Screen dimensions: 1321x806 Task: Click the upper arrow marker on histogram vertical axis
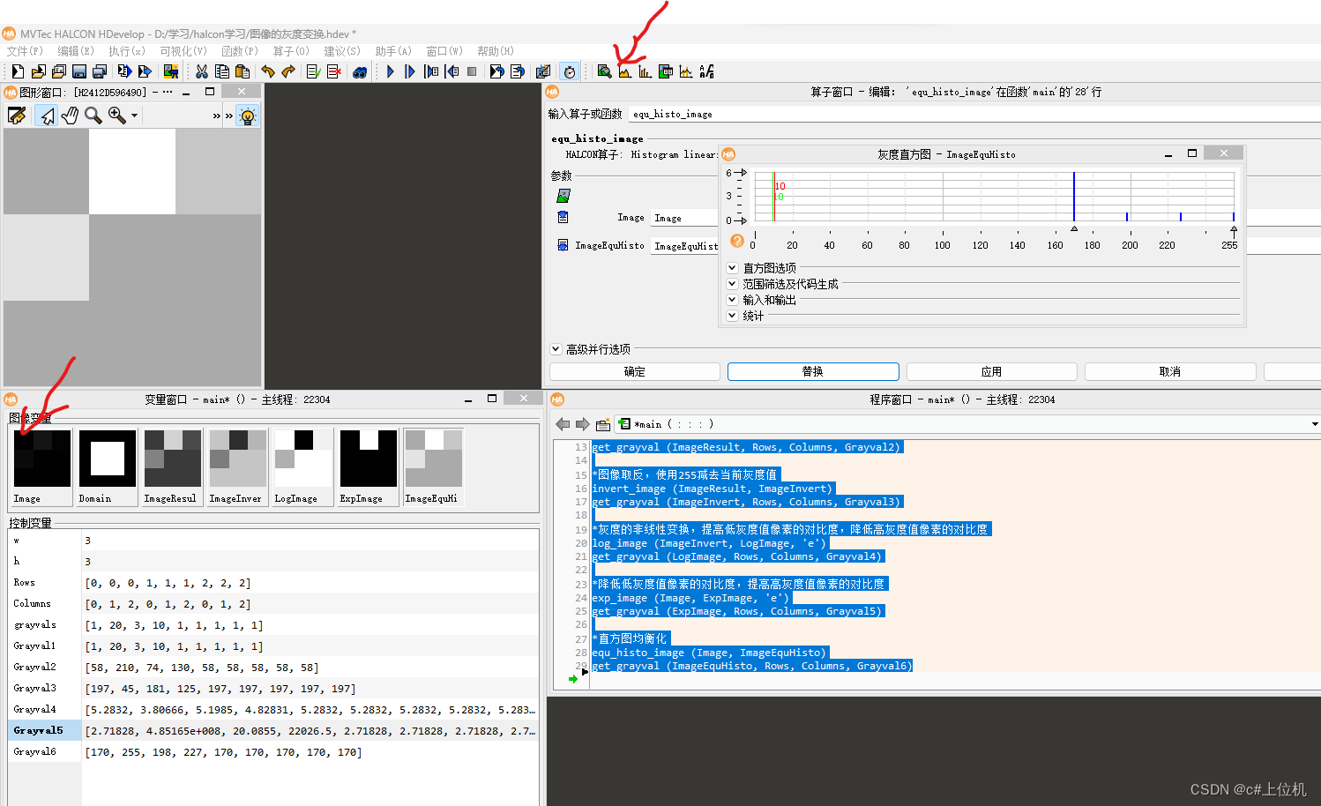pos(742,173)
